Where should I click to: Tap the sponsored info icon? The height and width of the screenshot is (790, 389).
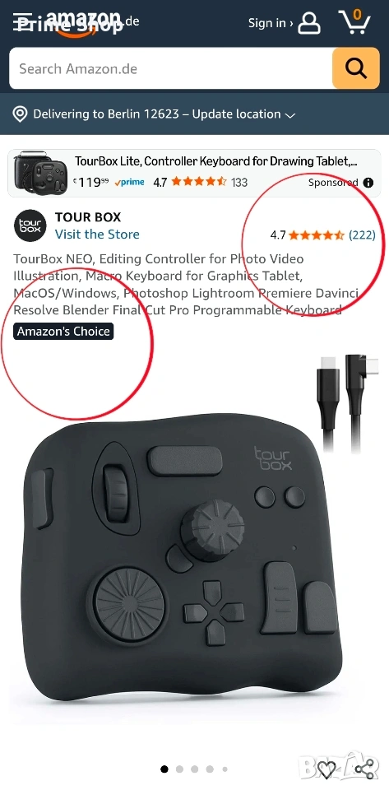click(368, 183)
